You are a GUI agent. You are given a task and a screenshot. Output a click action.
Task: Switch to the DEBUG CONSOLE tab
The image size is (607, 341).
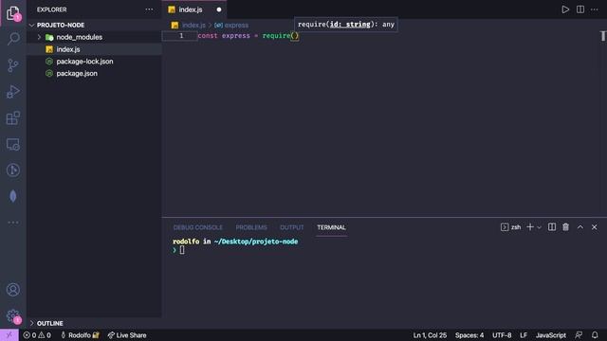pyautogui.click(x=198, y=227)
